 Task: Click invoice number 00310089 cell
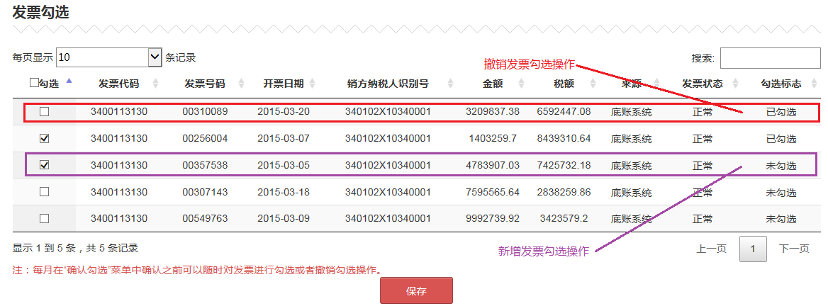(x=205, y=112)
